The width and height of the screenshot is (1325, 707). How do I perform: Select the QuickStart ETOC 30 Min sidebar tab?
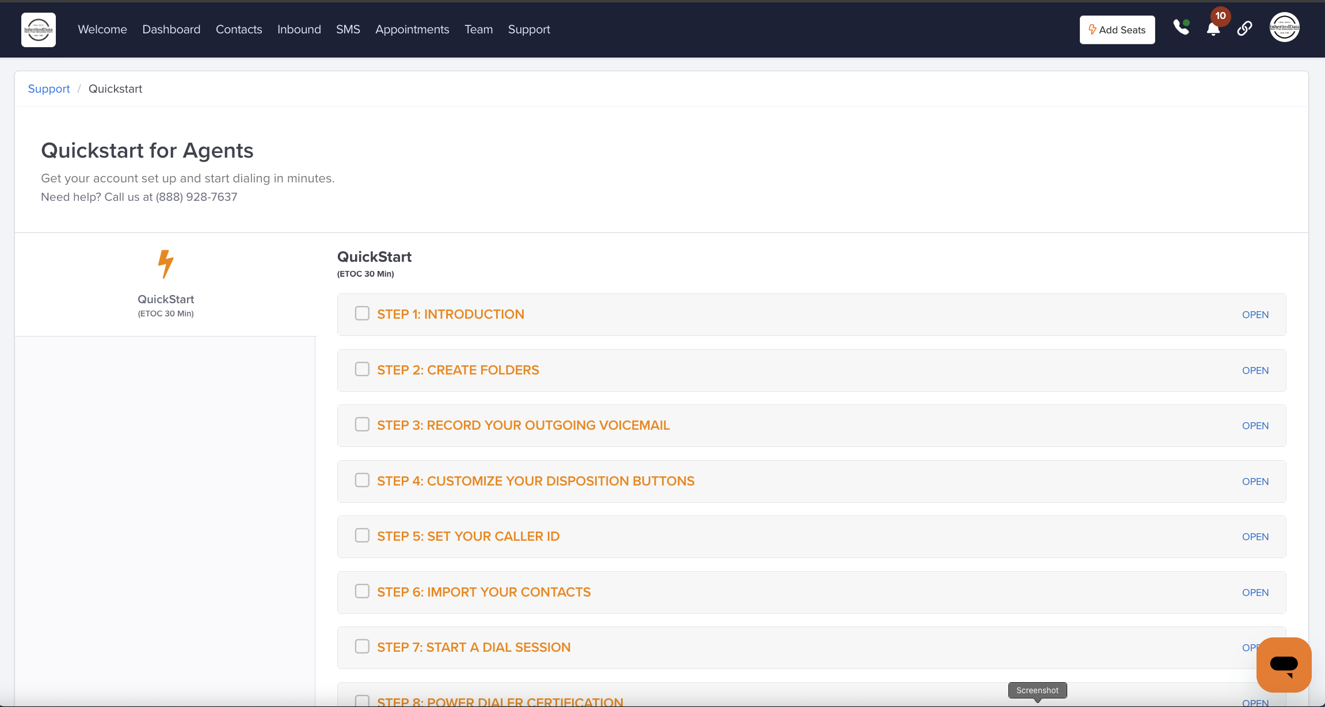click(x=166, y=305)
